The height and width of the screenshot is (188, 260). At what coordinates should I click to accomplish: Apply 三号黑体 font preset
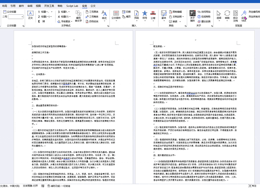pyautogui.click(x=92, y=12)
